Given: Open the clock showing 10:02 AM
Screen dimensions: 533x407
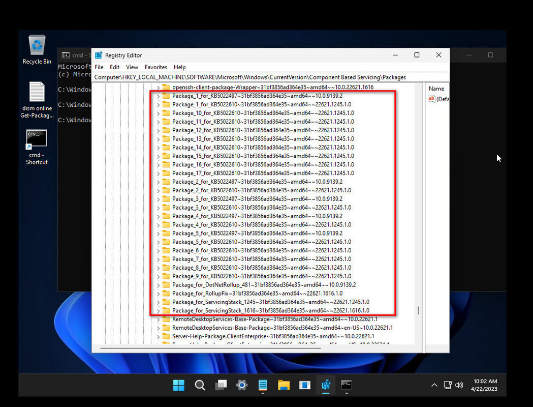Looking at the screenshot, I should 485,385.
